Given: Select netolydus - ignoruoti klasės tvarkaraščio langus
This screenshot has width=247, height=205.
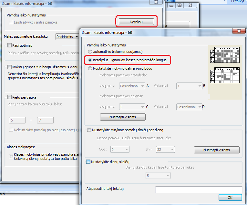Looking at the screenshot, I should point(90,60).
